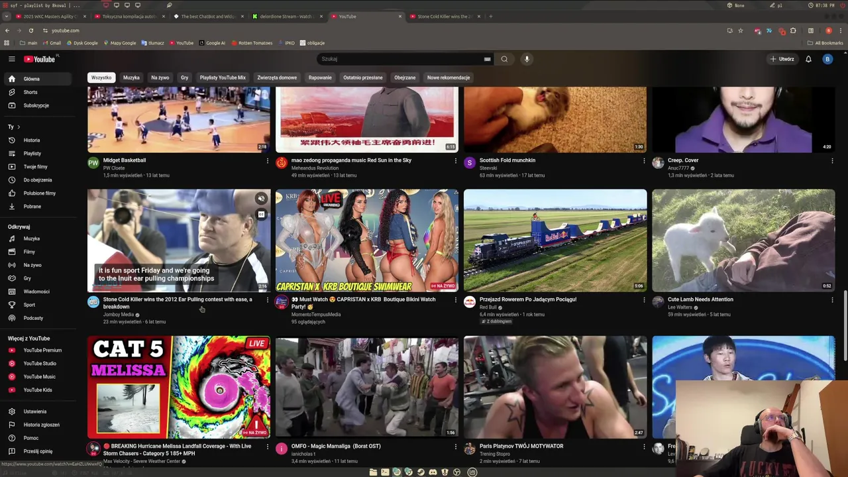Start voice search with microphone icon
This screenshot has height=477, width=848.
pyautogui.click(x=527, y=59)
